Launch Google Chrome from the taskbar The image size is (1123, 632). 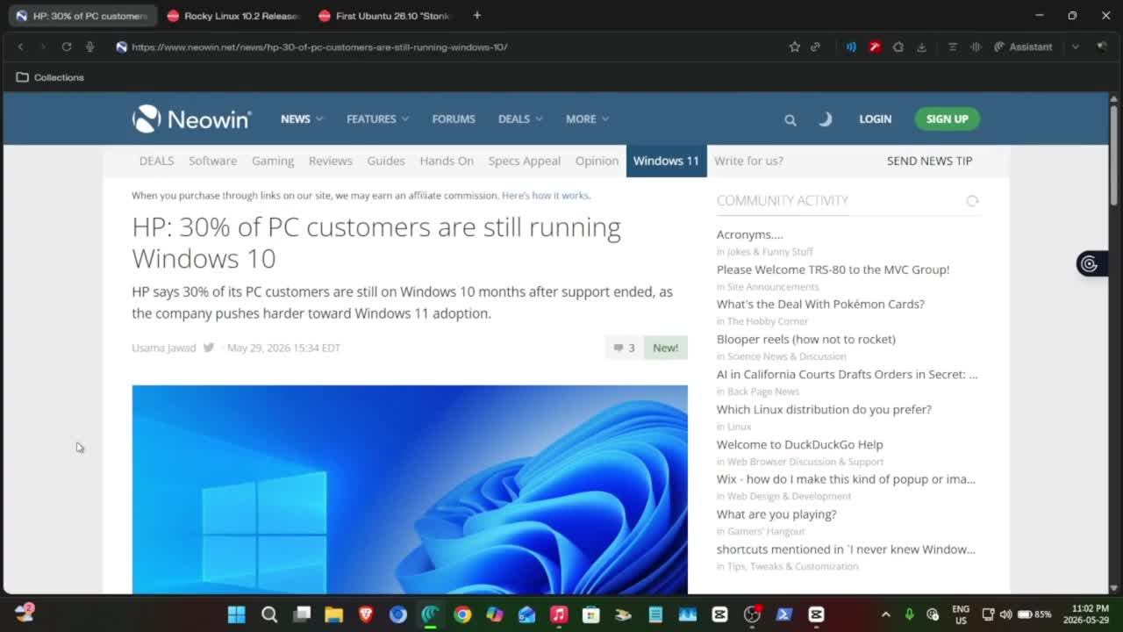tap(462, 614)
